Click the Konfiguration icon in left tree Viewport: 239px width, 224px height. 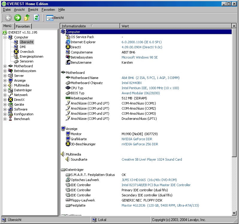point(10,114)
